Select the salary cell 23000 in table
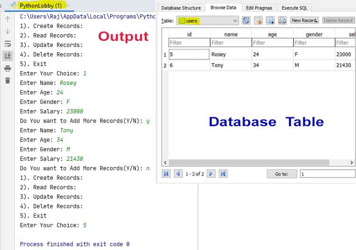Image resolution: width=356 pixels, height=250 pixels. (x=346, y=55)
